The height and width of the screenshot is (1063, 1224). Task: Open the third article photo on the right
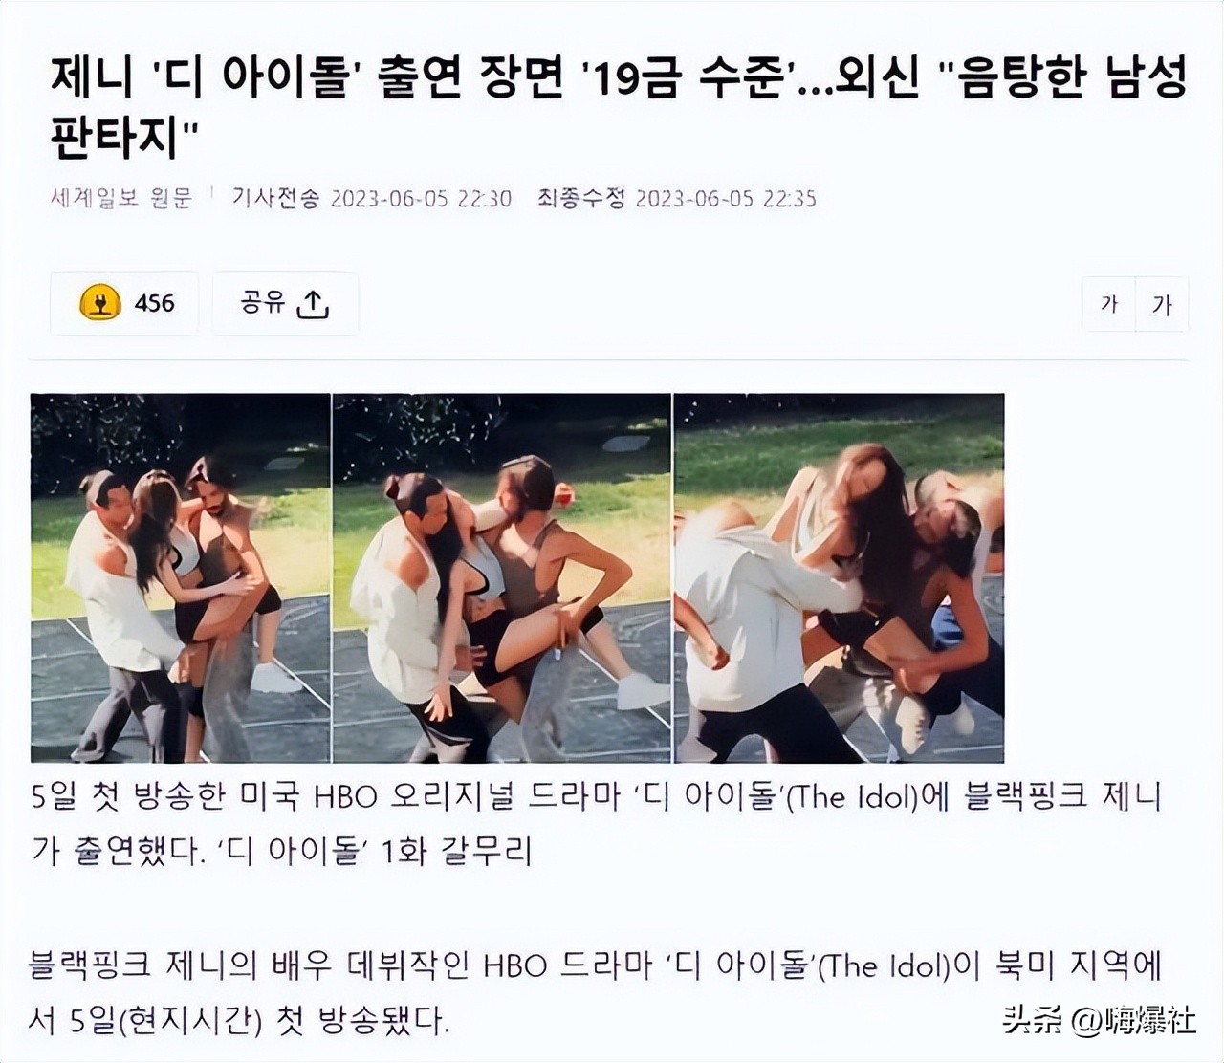(x=840, y=577)
